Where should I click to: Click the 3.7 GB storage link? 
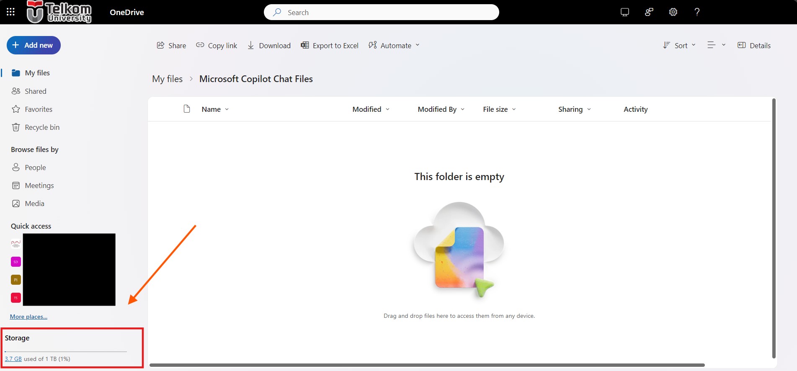point(13,359)
